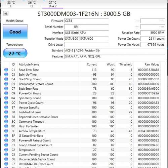Select the Spin-Up Time attribute name
The height and width of the screenshot is (168, 168).
(28, 75)
